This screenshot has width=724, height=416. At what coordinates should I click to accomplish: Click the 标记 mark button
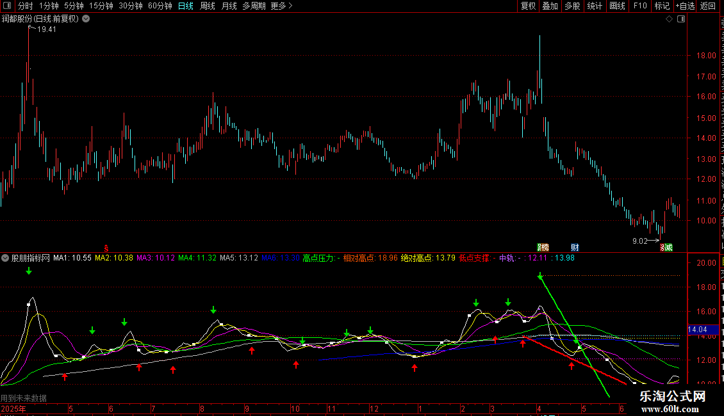662,6
